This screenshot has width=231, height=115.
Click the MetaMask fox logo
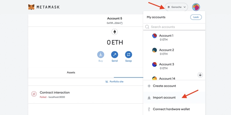pos(31,7)
